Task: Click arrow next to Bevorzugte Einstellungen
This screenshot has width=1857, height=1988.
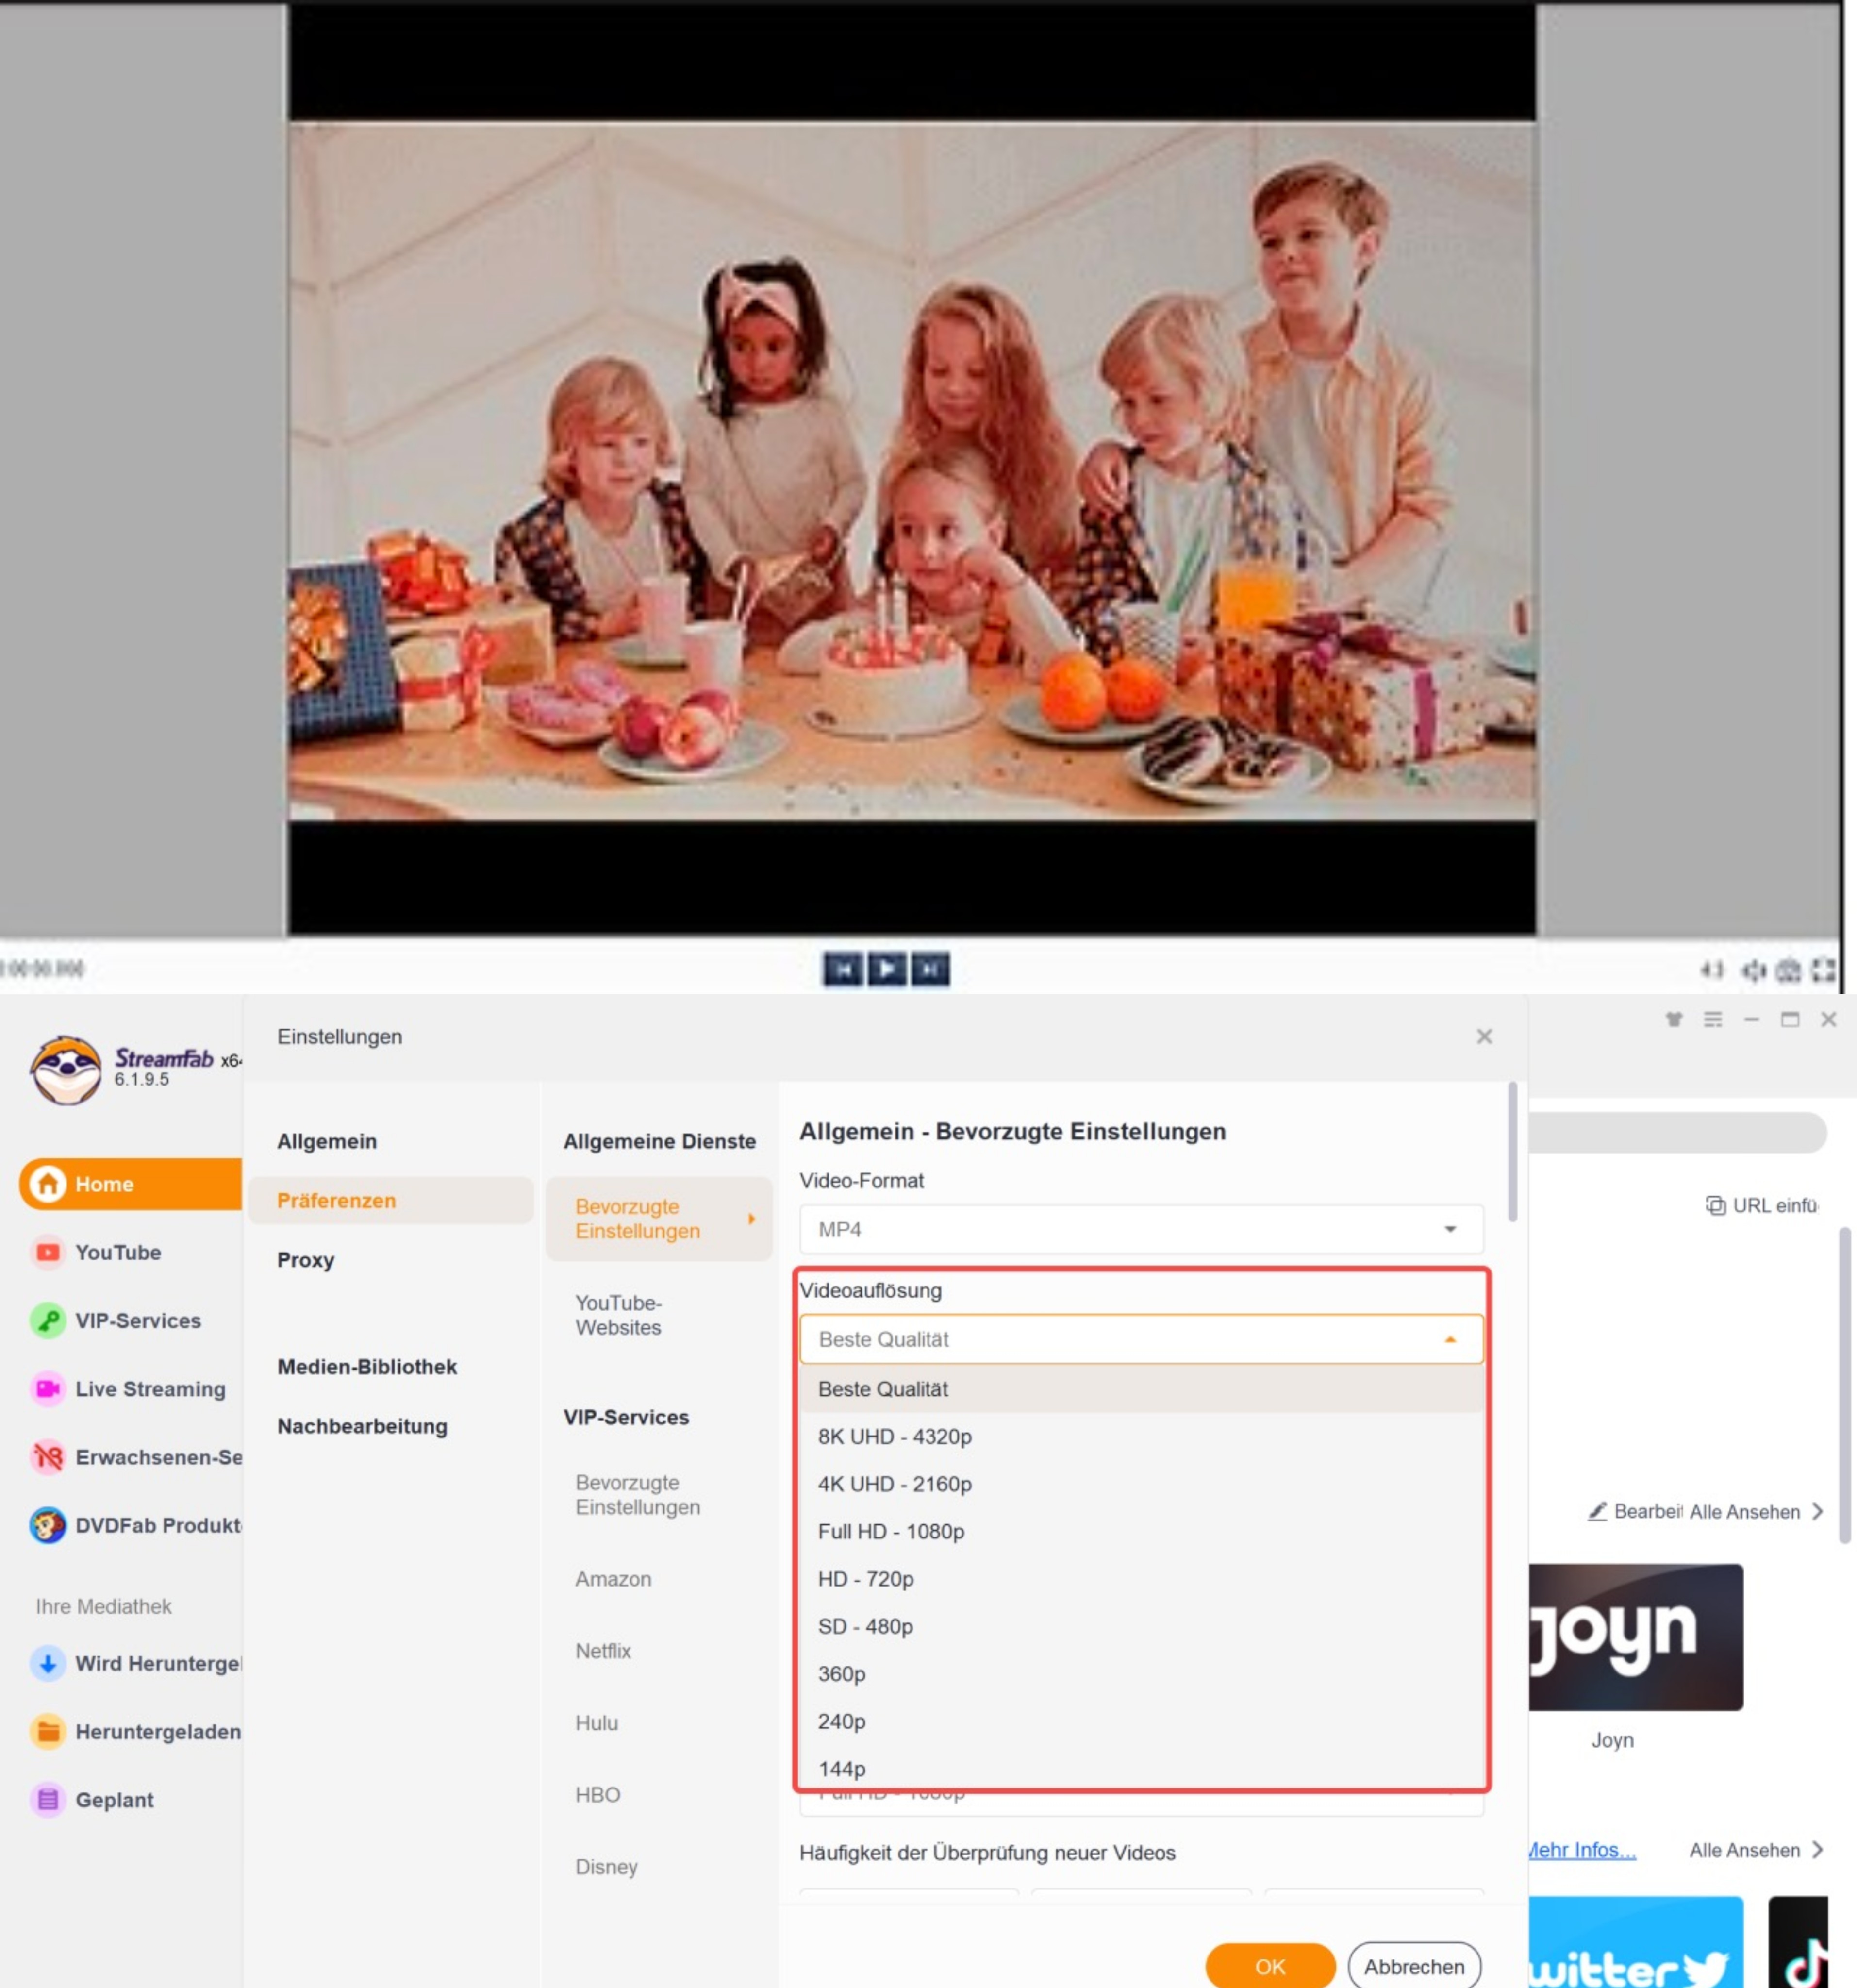Action: [751, 1219]
